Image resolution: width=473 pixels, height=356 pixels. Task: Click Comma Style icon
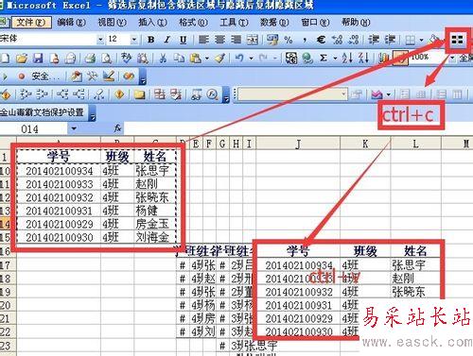(x=305, y=40)
